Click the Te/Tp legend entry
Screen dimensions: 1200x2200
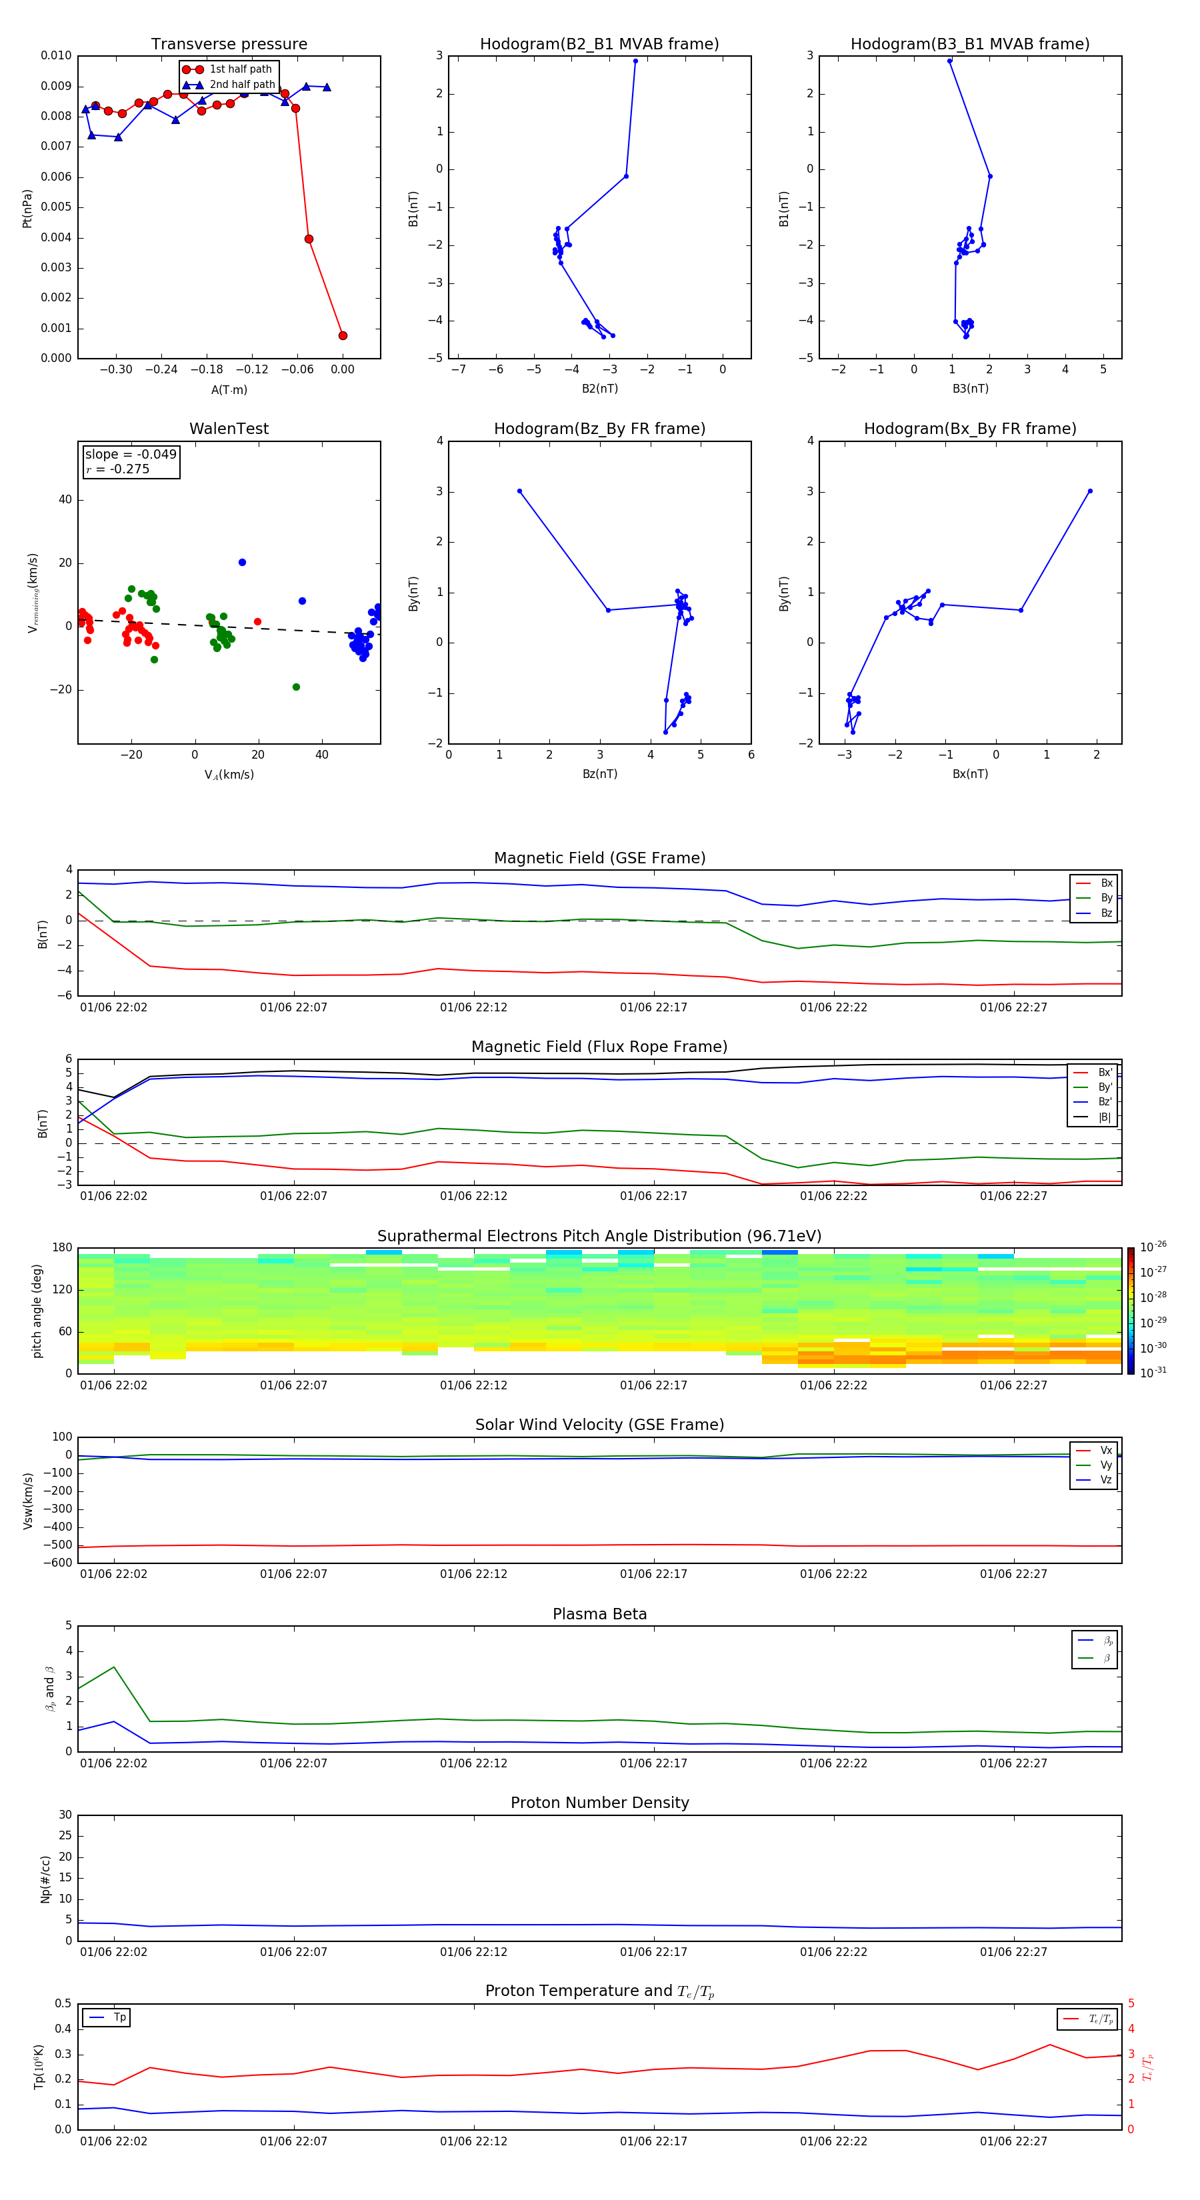pos(1087,2019)
